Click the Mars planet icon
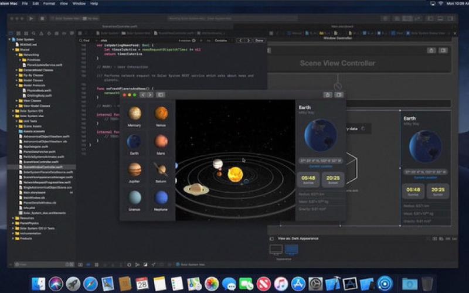 161,142
